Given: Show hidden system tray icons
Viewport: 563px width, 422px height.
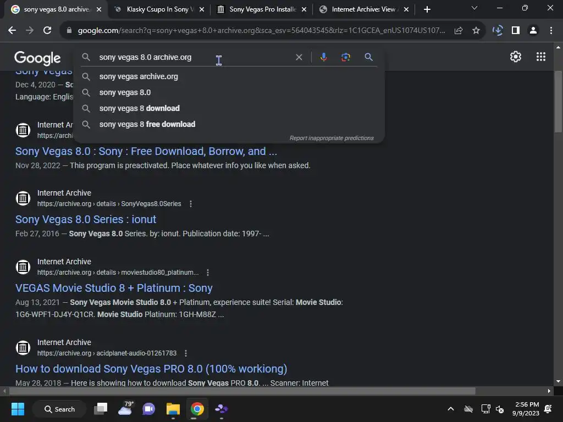Looking at the screenshot, I should point(451,409).
